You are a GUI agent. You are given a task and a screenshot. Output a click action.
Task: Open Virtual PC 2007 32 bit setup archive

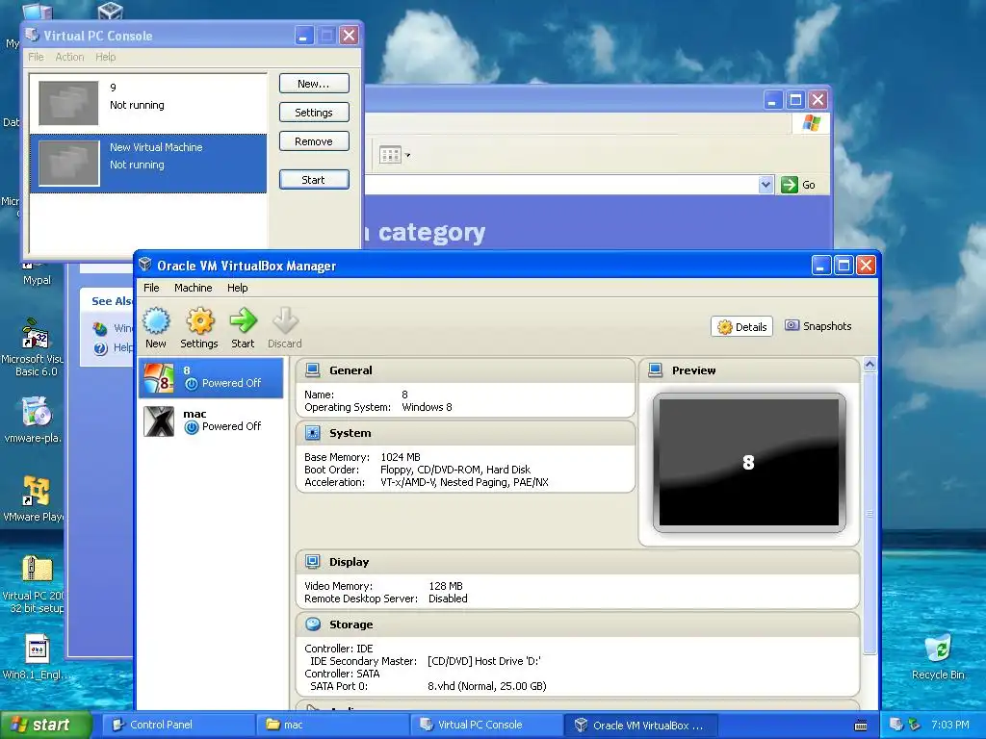(36, 584)
